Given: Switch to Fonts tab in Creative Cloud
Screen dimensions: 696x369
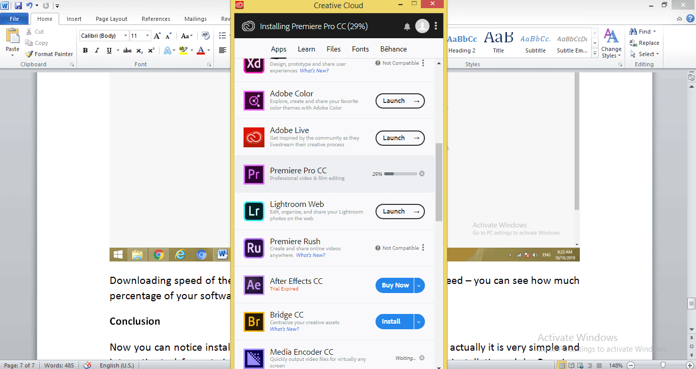Looking at the screenshot, I should 360,49.
